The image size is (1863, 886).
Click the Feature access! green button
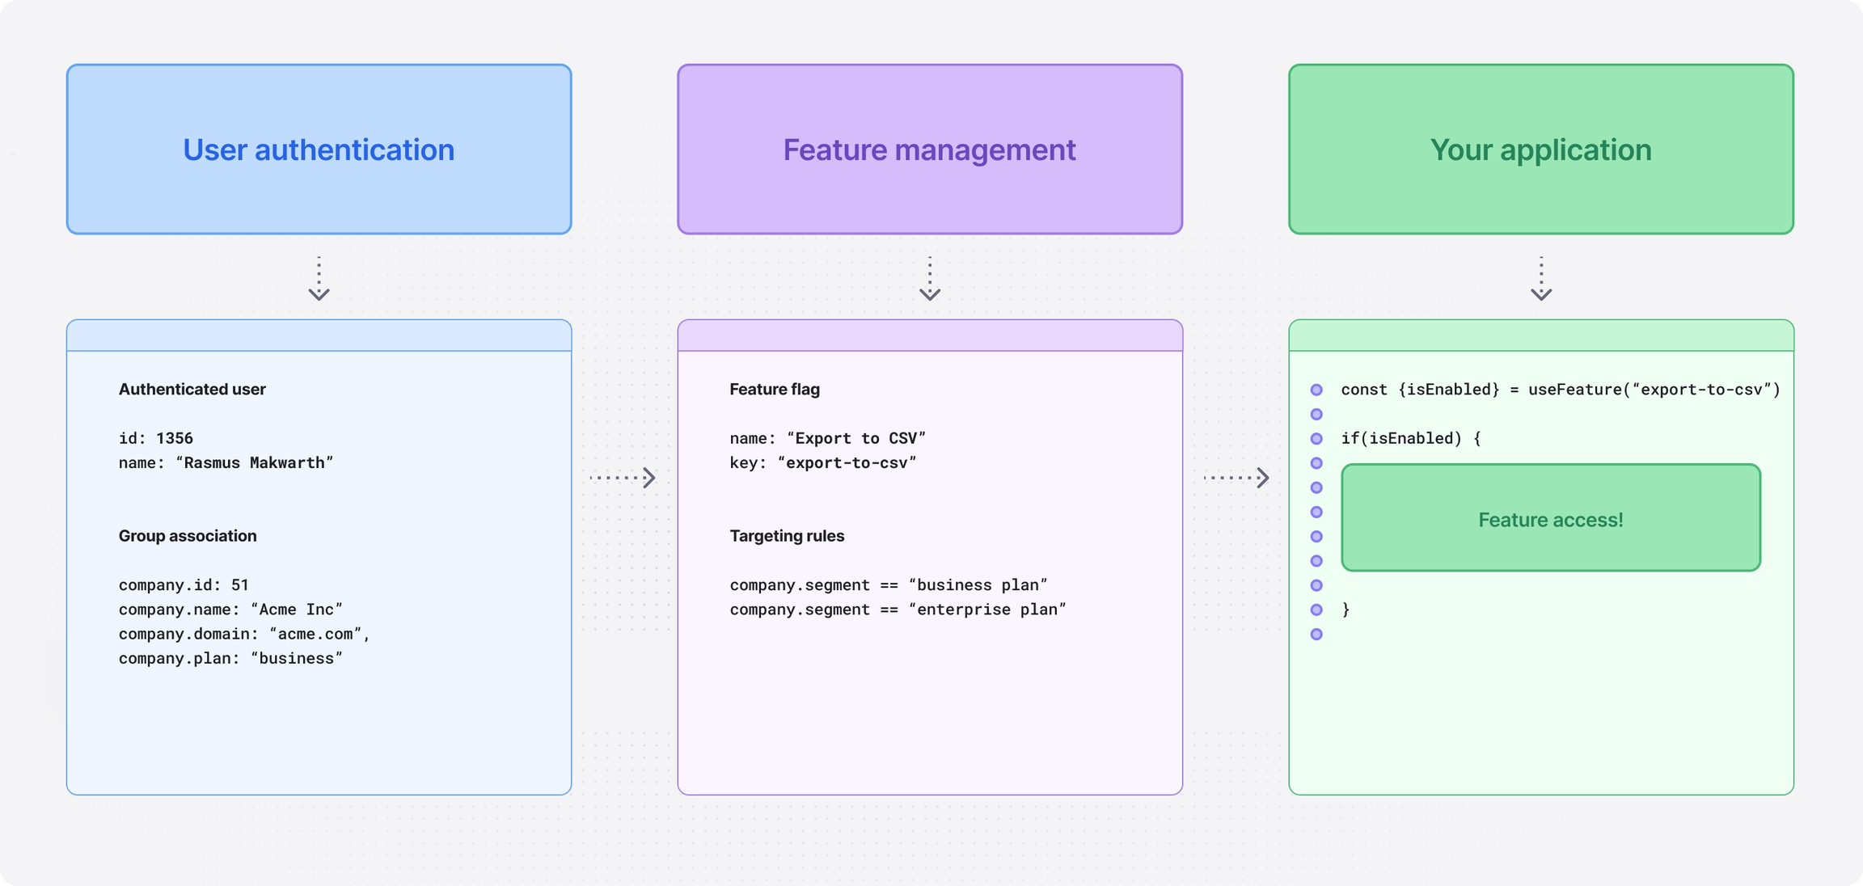tap(1550, 518)
